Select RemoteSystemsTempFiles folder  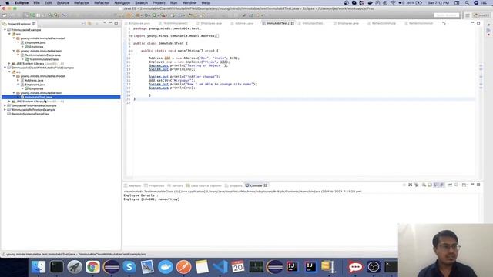(30, 114)
